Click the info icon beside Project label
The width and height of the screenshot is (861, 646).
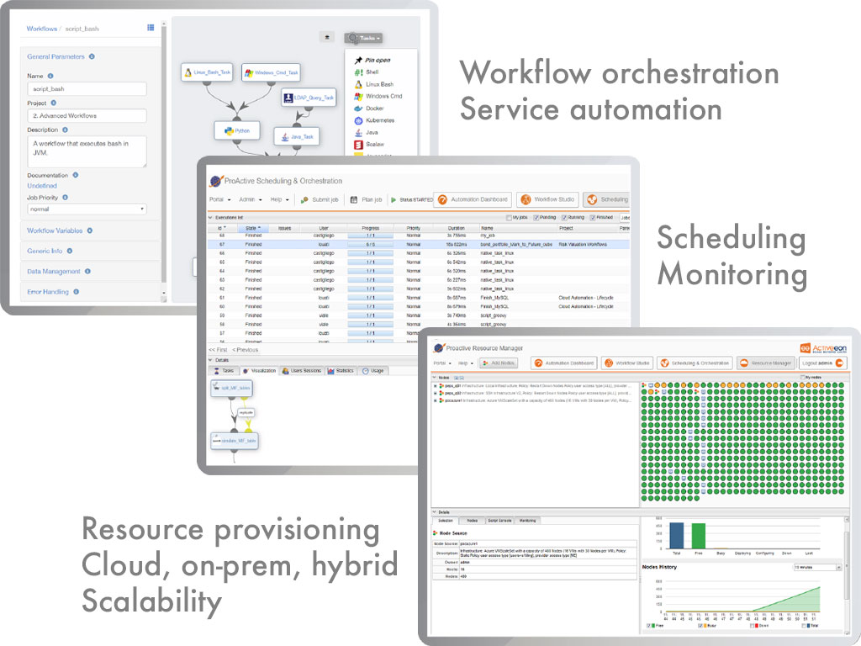[x=54, y=103]
